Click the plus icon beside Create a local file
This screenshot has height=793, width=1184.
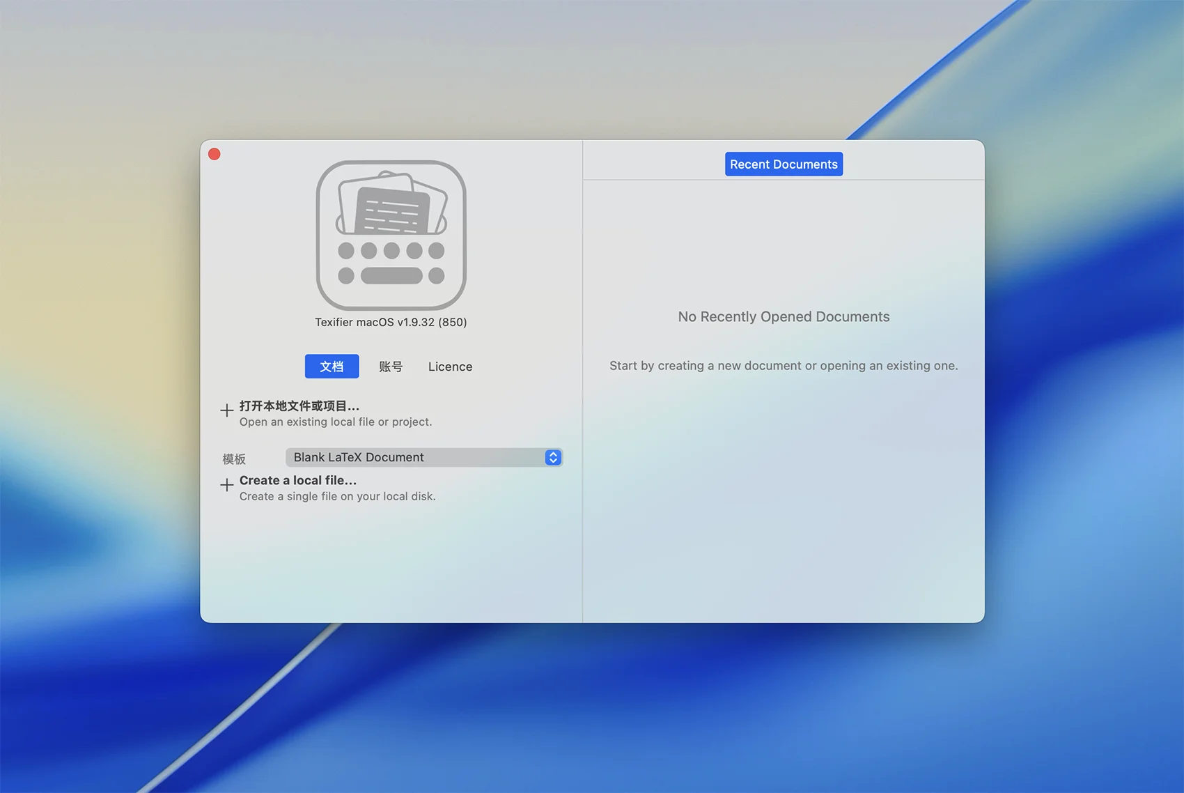tap(227, 485)
